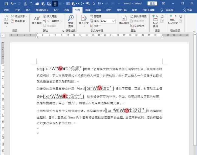Switch to the 设计 (Design) tab
Screen dimensions: 197x155
[x=56, y=10]
